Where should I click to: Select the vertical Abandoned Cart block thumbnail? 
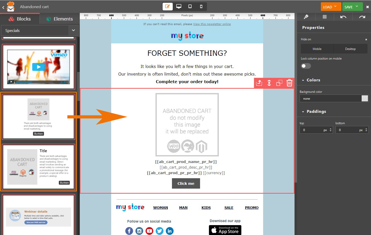click(x=39, y=117)
